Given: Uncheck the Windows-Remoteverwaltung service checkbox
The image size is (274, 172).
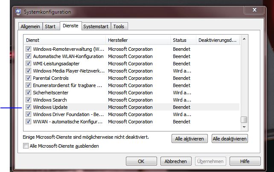Looking at the screenshot, I should tap(28, 49).
